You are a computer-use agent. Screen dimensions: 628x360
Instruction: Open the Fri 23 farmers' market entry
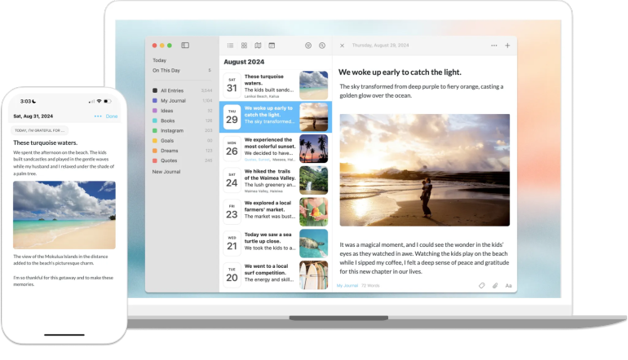[276, 212]
